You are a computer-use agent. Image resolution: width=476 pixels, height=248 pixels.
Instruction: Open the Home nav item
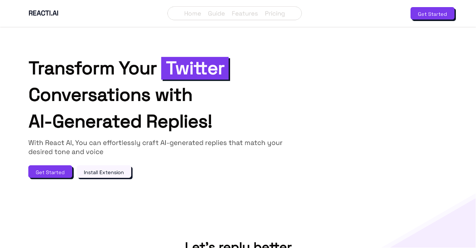[192, 13]
